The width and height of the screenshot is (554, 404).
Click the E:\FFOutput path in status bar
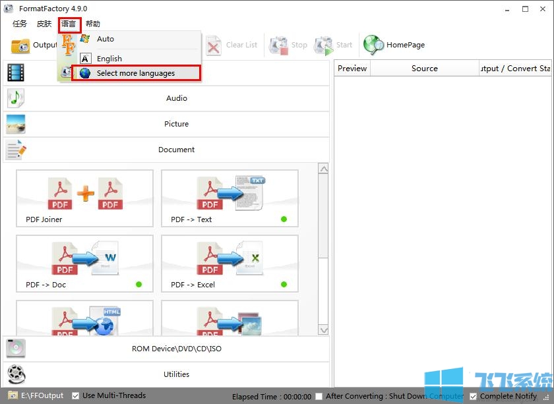pos(42,395)
